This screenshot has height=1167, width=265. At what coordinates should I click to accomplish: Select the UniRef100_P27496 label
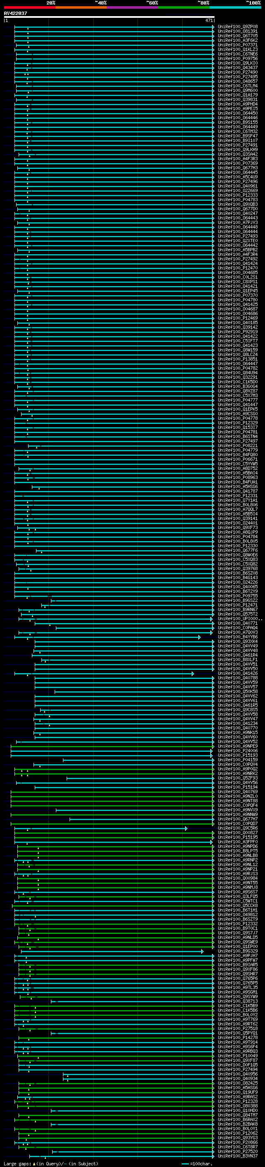click(238, 181)
